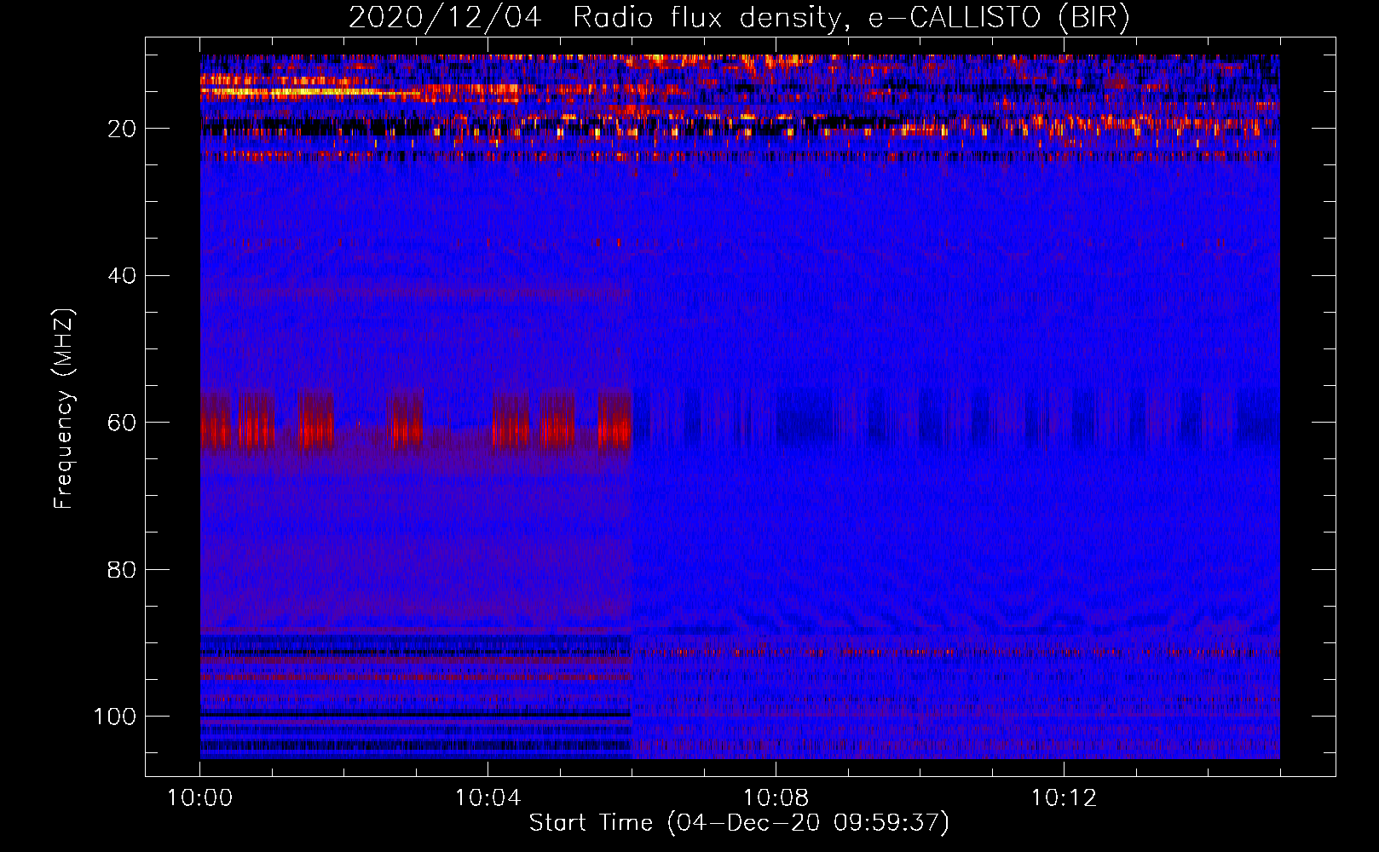Image resolution: width=1379 pixels, height=852 pixels.
Task: Click the "Start Time (04-Dec-20 09:59:37)" axis label
Action: [739, 823]
